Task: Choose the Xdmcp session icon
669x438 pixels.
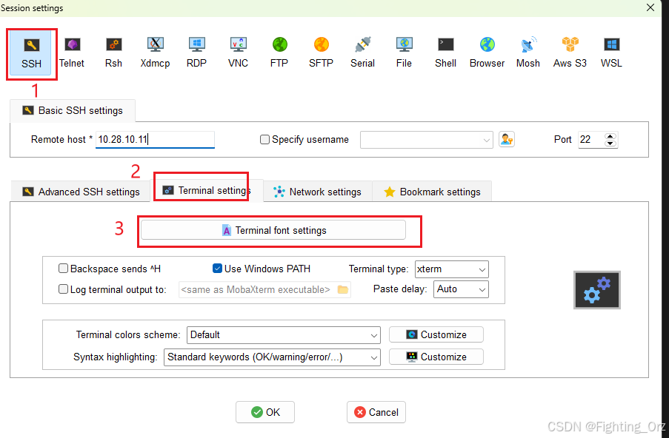Action: pyautogui.click(x=155, y=52)
